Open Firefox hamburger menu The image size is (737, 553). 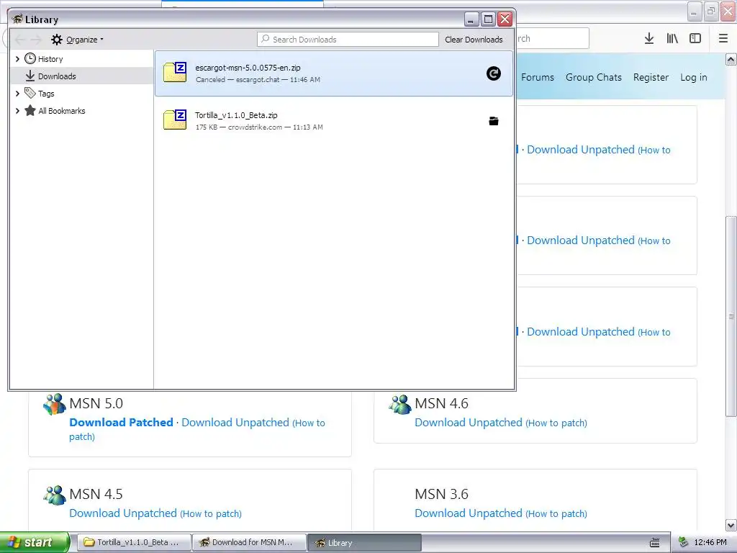[723, 39]
